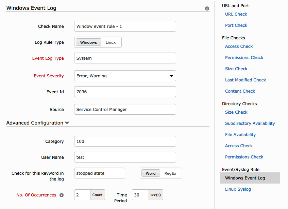Viewport: 288px width, 209px height.
Task: Select Word keyword matching mode
Action: click(150, 173)
